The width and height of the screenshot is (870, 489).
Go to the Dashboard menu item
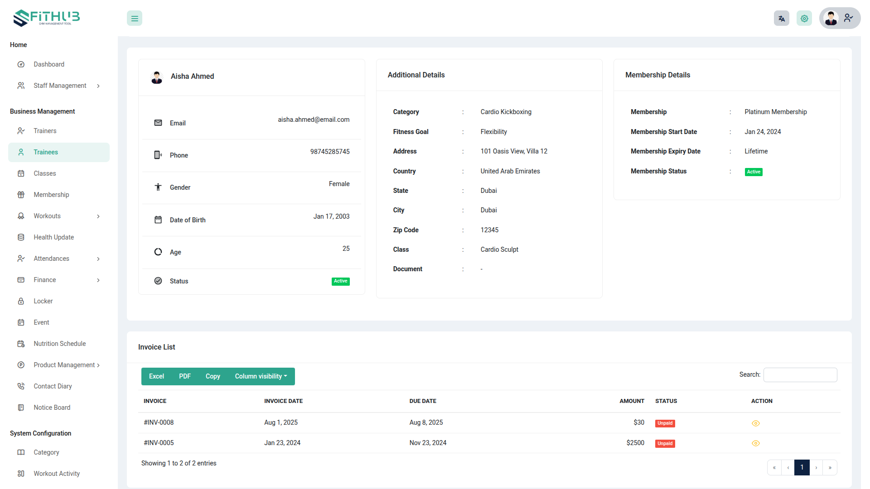[49, 64]
